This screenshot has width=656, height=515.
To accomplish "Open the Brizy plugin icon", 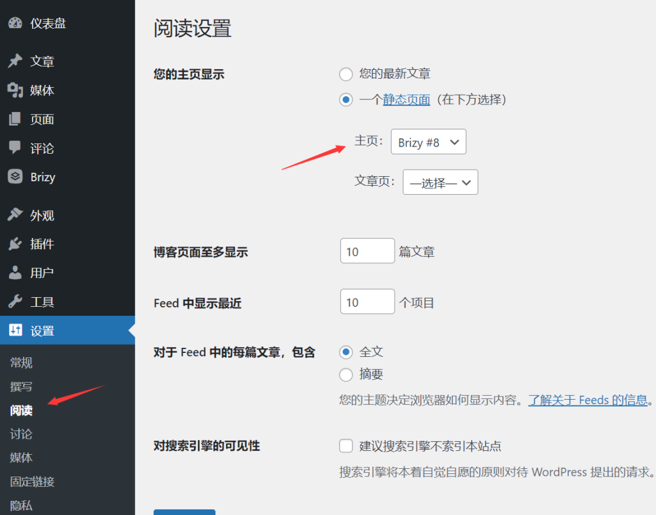I will pyautogui.click(x=15, y=177).
